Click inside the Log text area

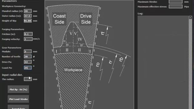click(163, 62)
